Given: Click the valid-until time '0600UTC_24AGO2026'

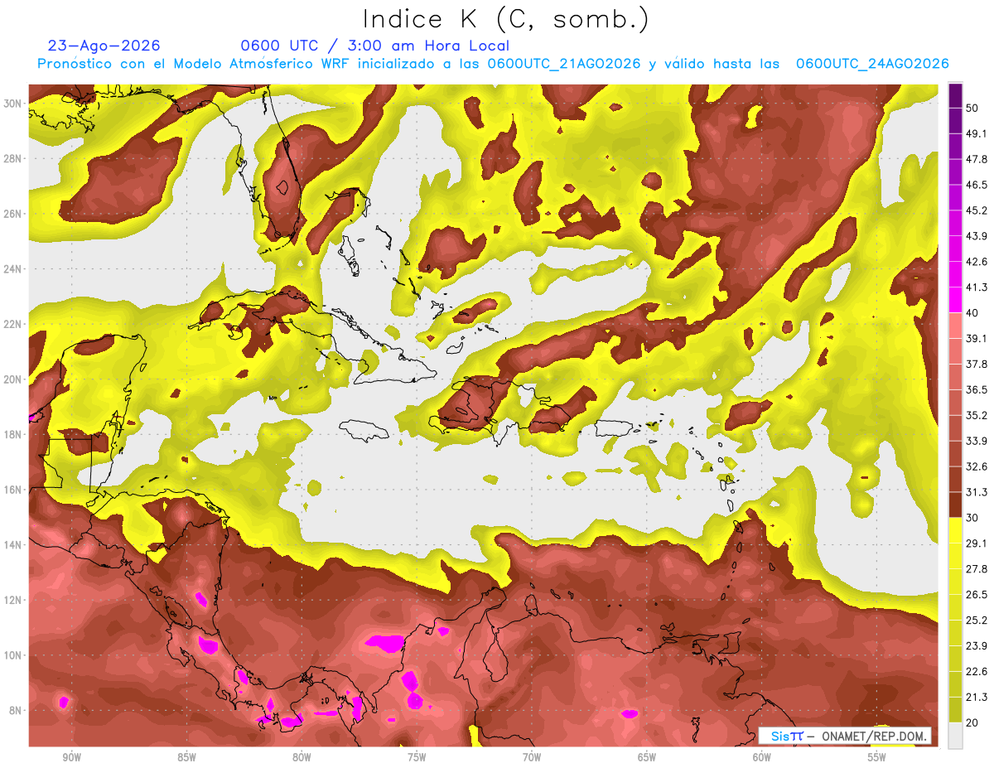Looking at the screenshot, I should (872, 64).
